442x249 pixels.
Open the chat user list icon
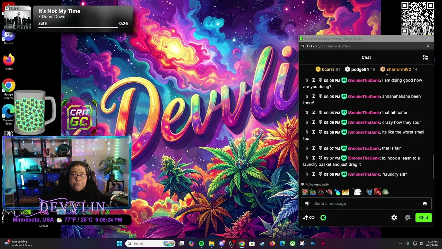425,57
